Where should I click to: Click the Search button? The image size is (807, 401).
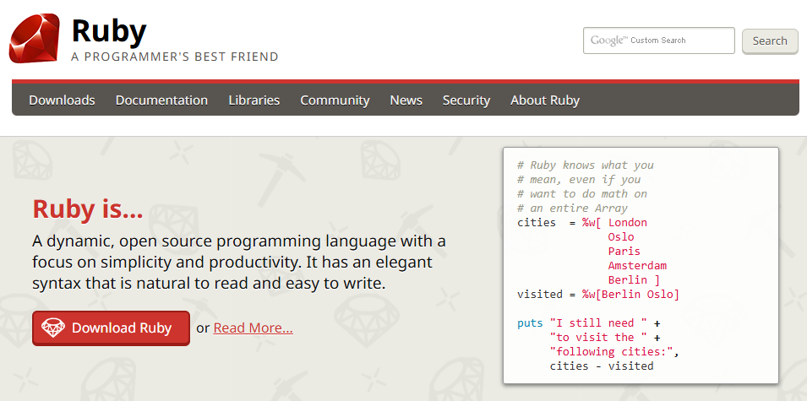[770, 41]
